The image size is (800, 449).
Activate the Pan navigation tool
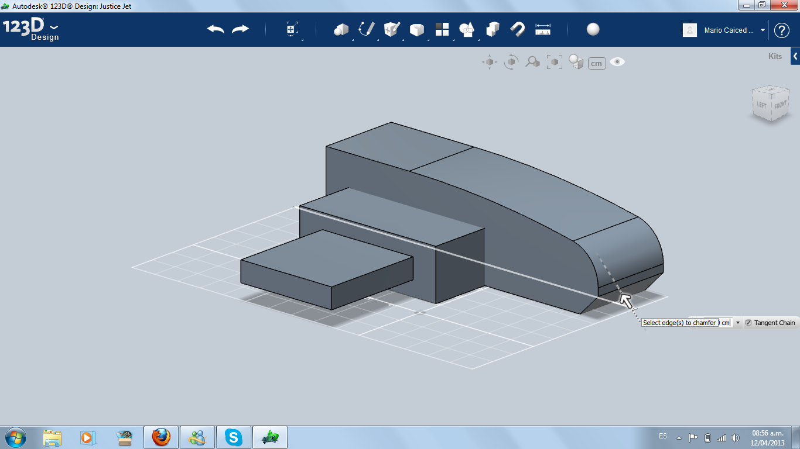[490, 62]
